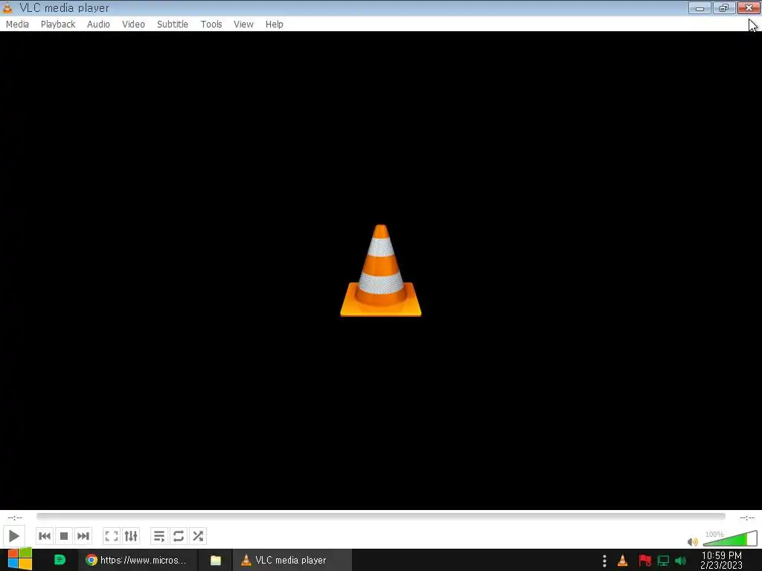Skip to next media item
This screenshot has width=762, height=571.
[83, 536]
